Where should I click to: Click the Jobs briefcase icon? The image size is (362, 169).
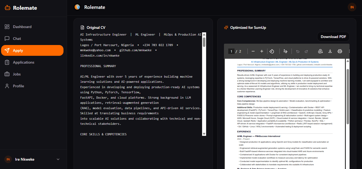pos(7,74)
